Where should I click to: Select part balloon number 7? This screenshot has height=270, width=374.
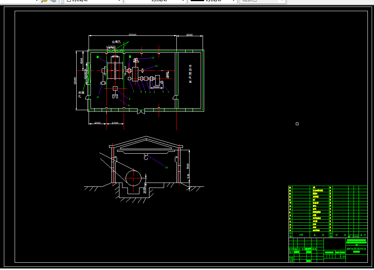click(x=133, y=92)
